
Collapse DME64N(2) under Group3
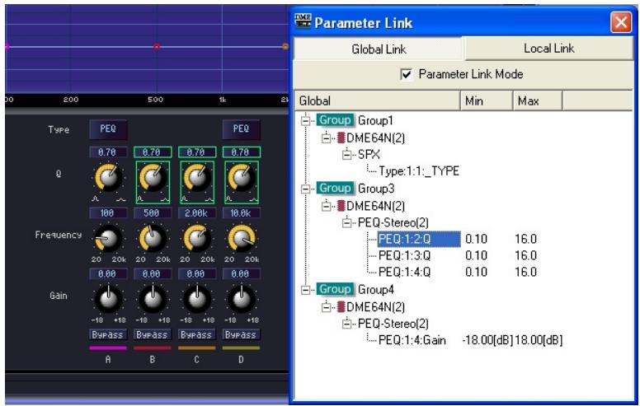(326, 206)
